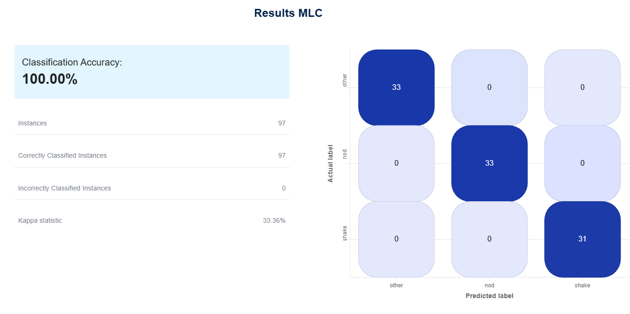
Task: Click the Results MLC heading
Action: (x=288, y=13)
